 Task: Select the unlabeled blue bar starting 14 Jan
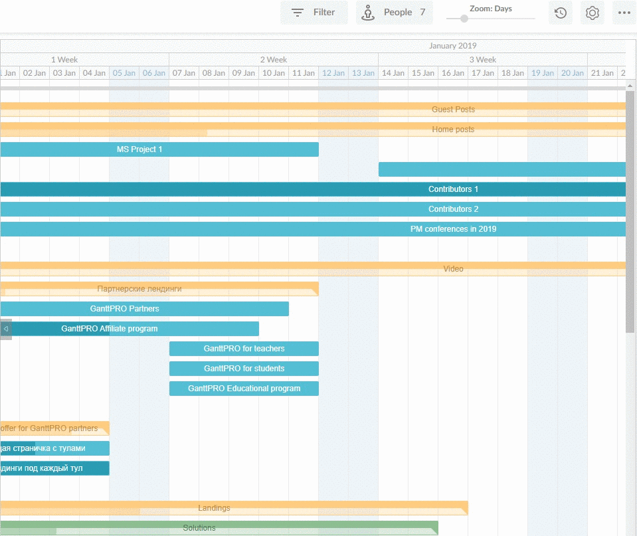pyautogui.click(x=502, y=169)
